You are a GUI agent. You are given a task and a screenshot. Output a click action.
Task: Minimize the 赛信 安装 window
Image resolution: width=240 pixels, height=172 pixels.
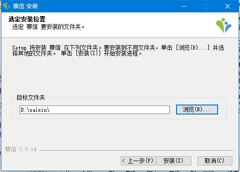tap(184, 6)
